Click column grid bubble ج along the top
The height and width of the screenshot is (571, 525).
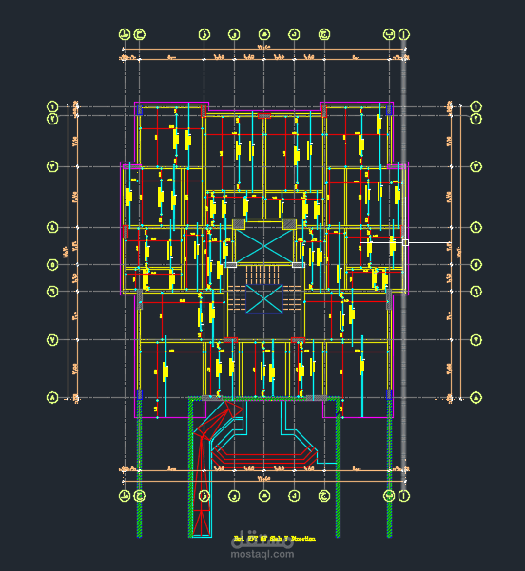(324, 34)
